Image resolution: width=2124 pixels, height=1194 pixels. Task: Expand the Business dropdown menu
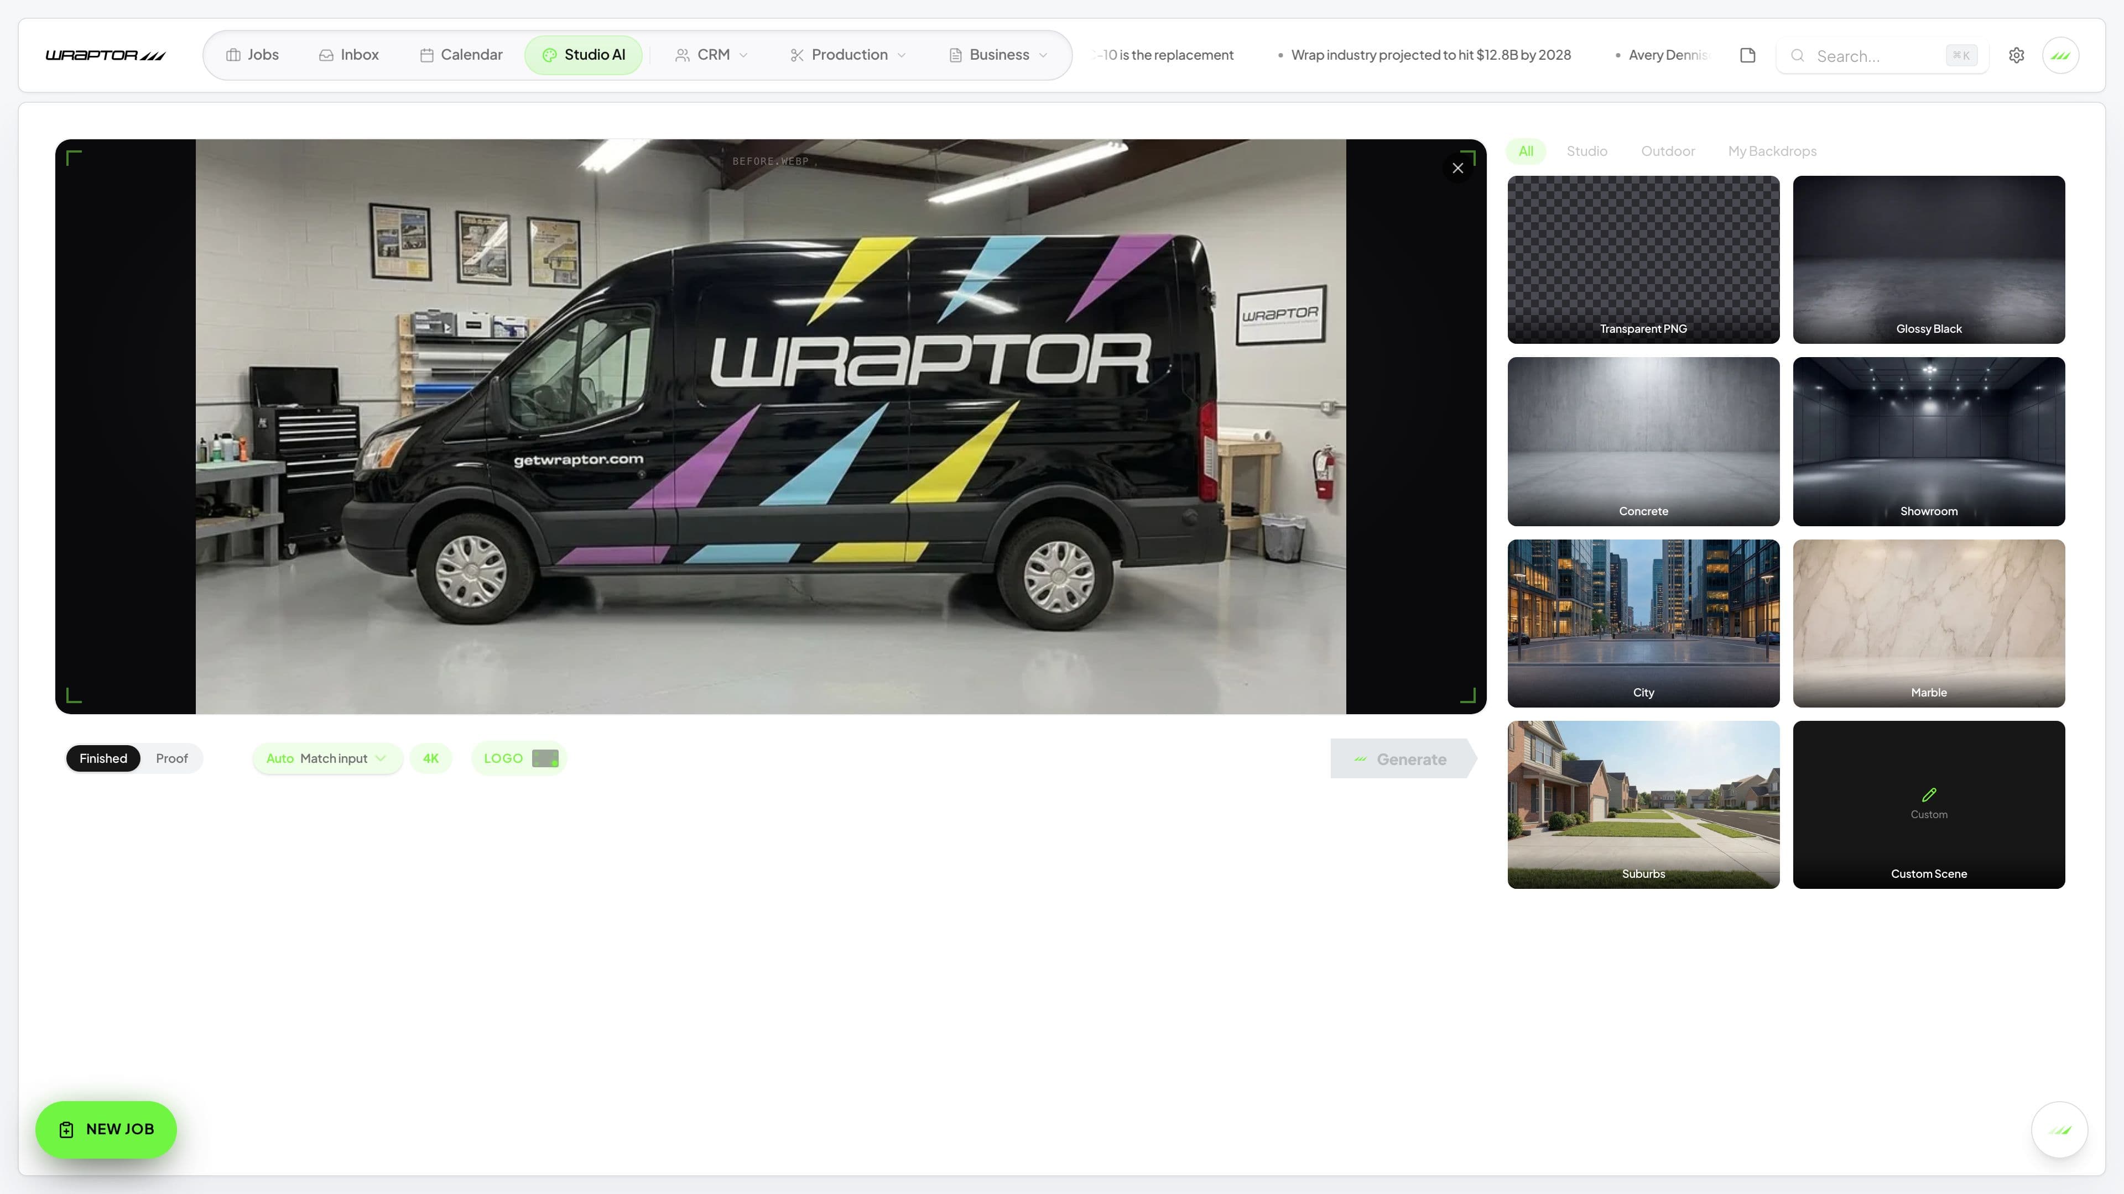tap(998, 55)
